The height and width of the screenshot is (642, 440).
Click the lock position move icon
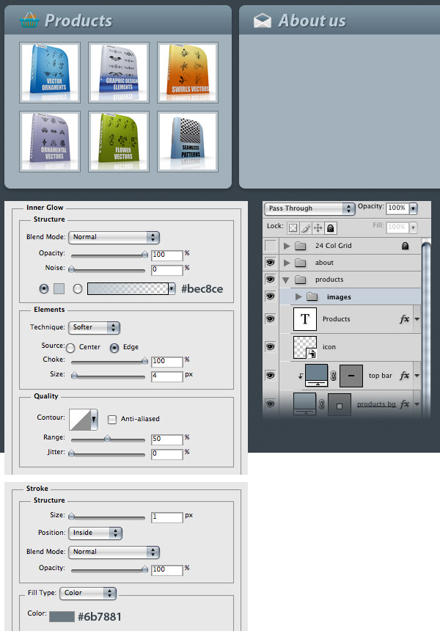(x=318, y=228)
